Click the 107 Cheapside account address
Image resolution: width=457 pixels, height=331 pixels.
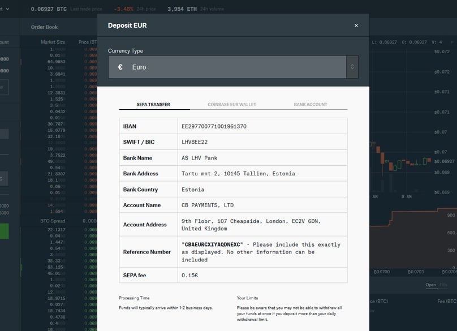tap(251, 225)
